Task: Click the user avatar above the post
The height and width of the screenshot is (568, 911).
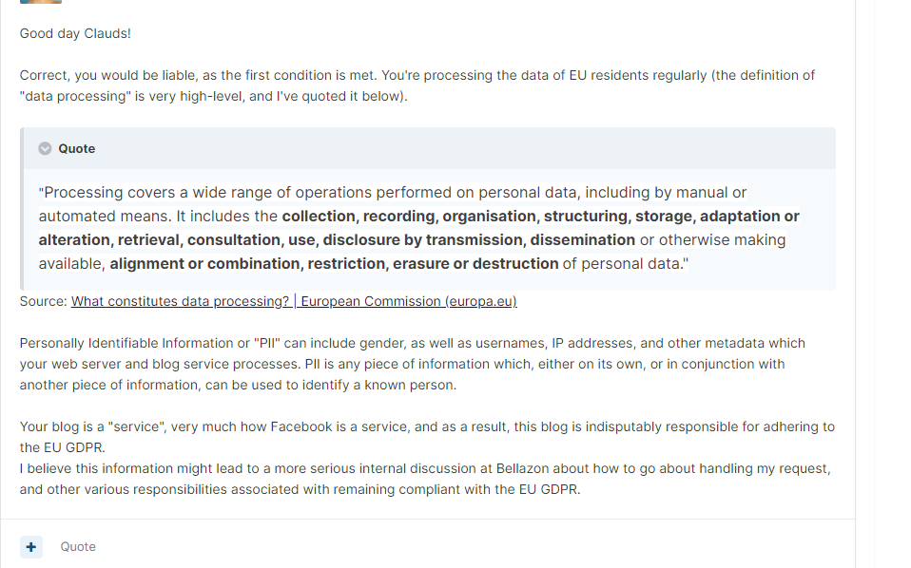Action: 41,2
